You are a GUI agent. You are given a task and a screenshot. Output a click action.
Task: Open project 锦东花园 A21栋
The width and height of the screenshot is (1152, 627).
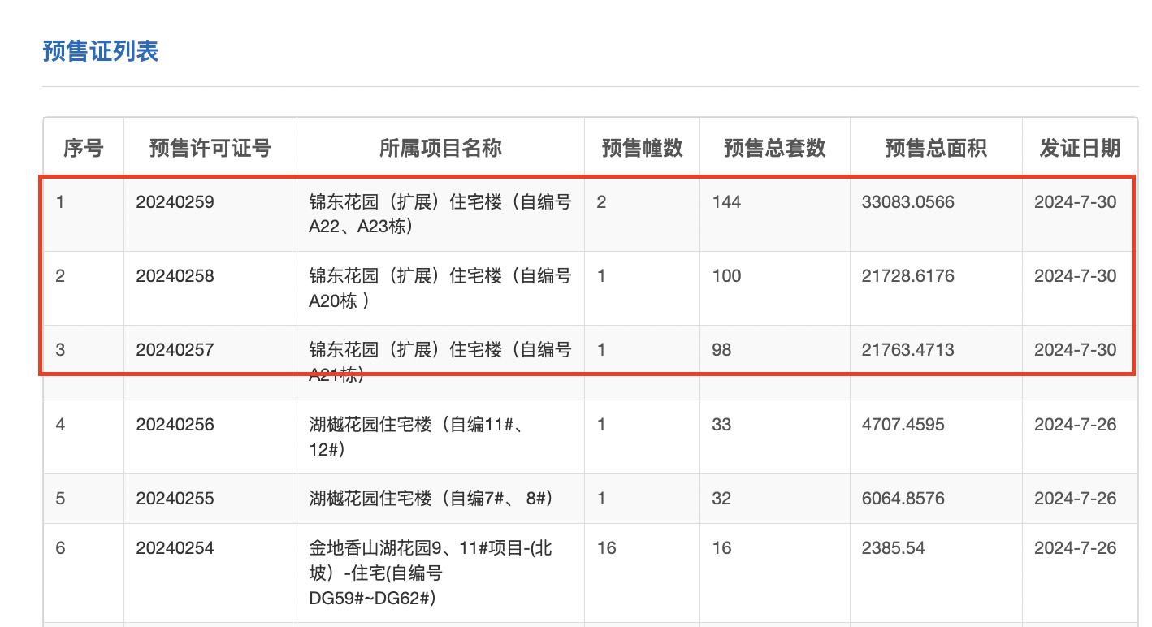(x=440, y=362)
